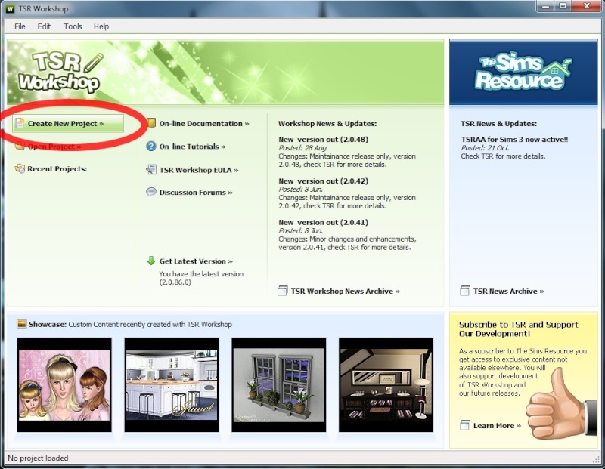Minimize the TSR Workshop window
The image size is (605, 469).
[545, 6]
